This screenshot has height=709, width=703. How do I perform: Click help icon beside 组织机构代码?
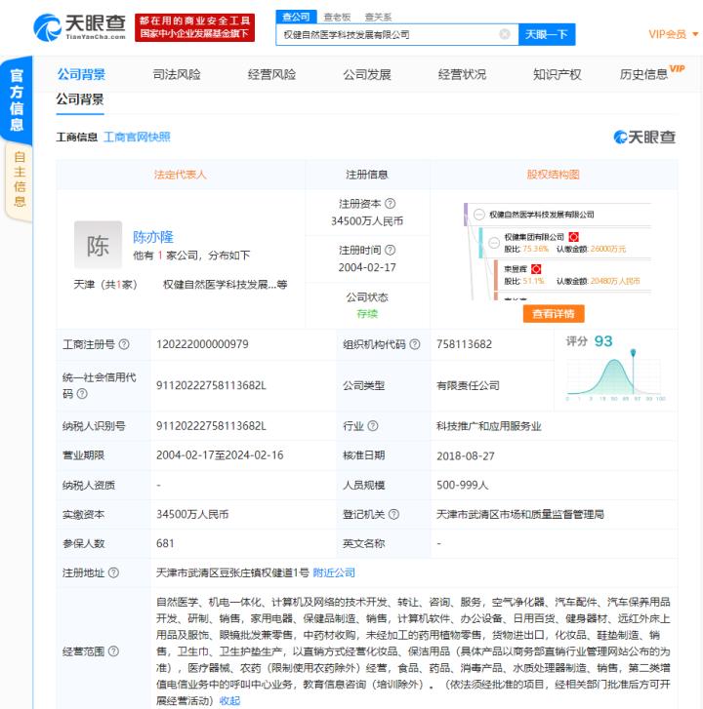tap(414, 344)
